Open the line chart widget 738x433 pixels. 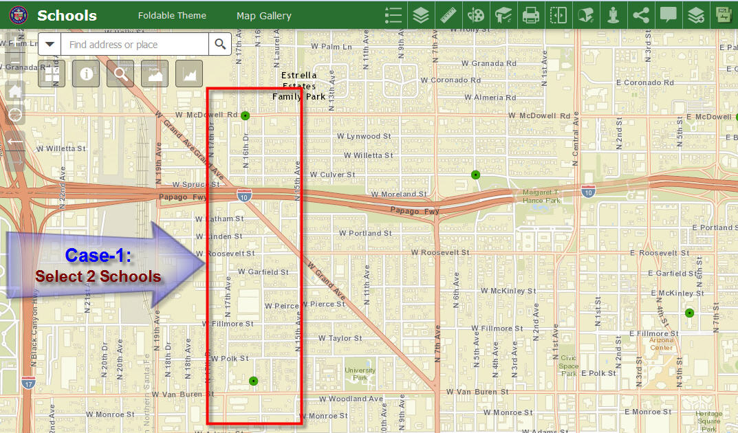[188, 74]
